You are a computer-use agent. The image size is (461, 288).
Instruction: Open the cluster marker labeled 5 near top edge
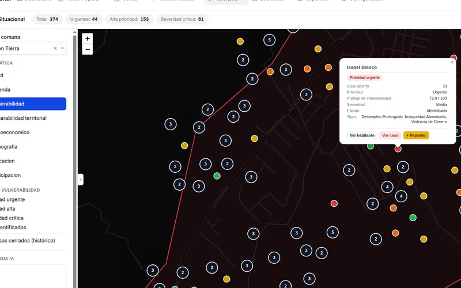(269, 40)
